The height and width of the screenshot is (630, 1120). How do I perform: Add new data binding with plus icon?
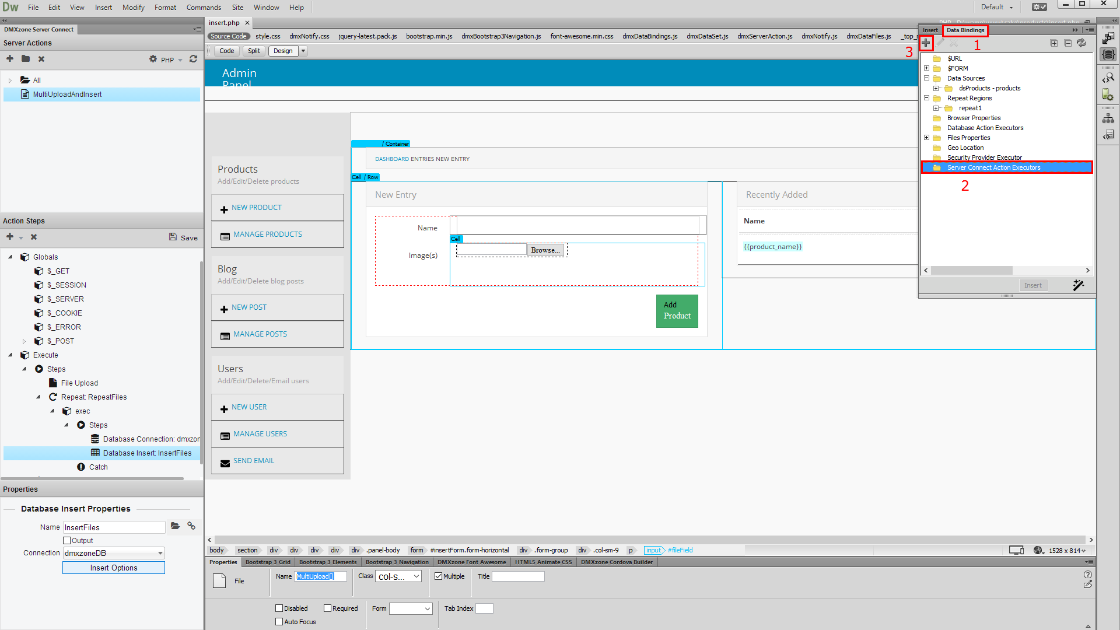(x=926, y=43)
